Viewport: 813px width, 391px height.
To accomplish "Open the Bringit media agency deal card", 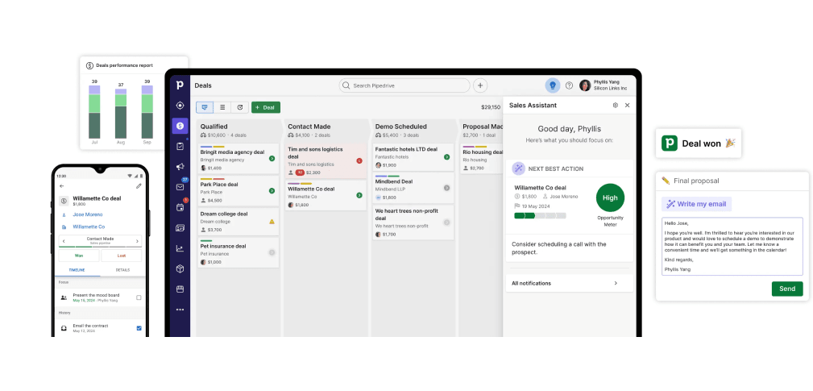I will (239, 159).
